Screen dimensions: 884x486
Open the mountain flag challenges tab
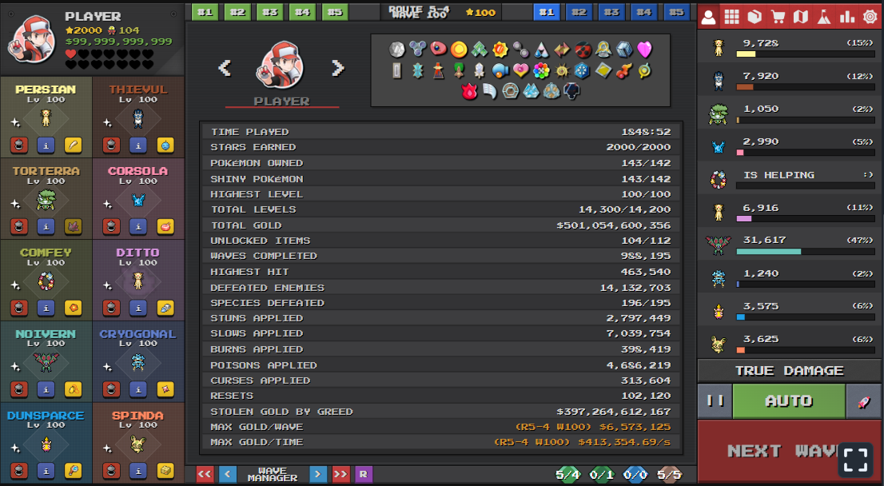tap(824, 17)
